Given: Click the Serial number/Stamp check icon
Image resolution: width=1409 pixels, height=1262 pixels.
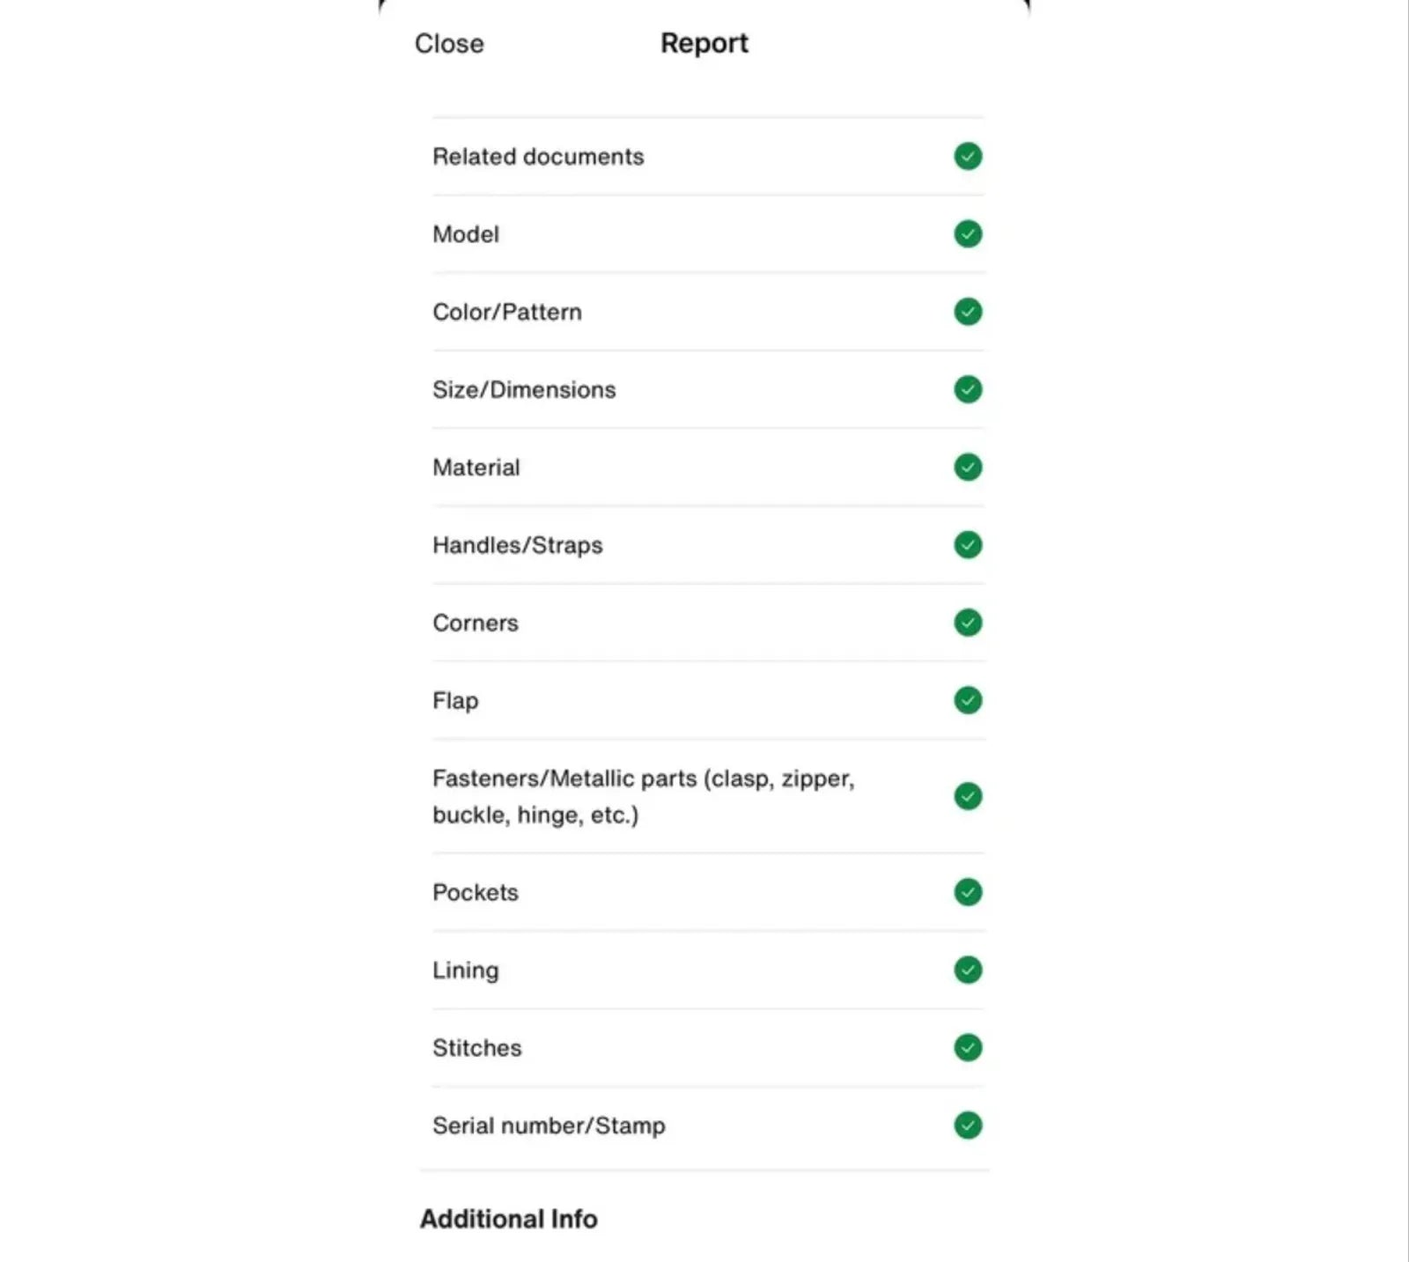Looking at the screenshot, I should [968, 1125].
